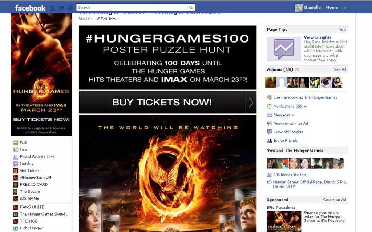Screen dimensions: 372x232
Task: Click the Promote with an Ad megaphone icon
Action: tap(270, 124)
